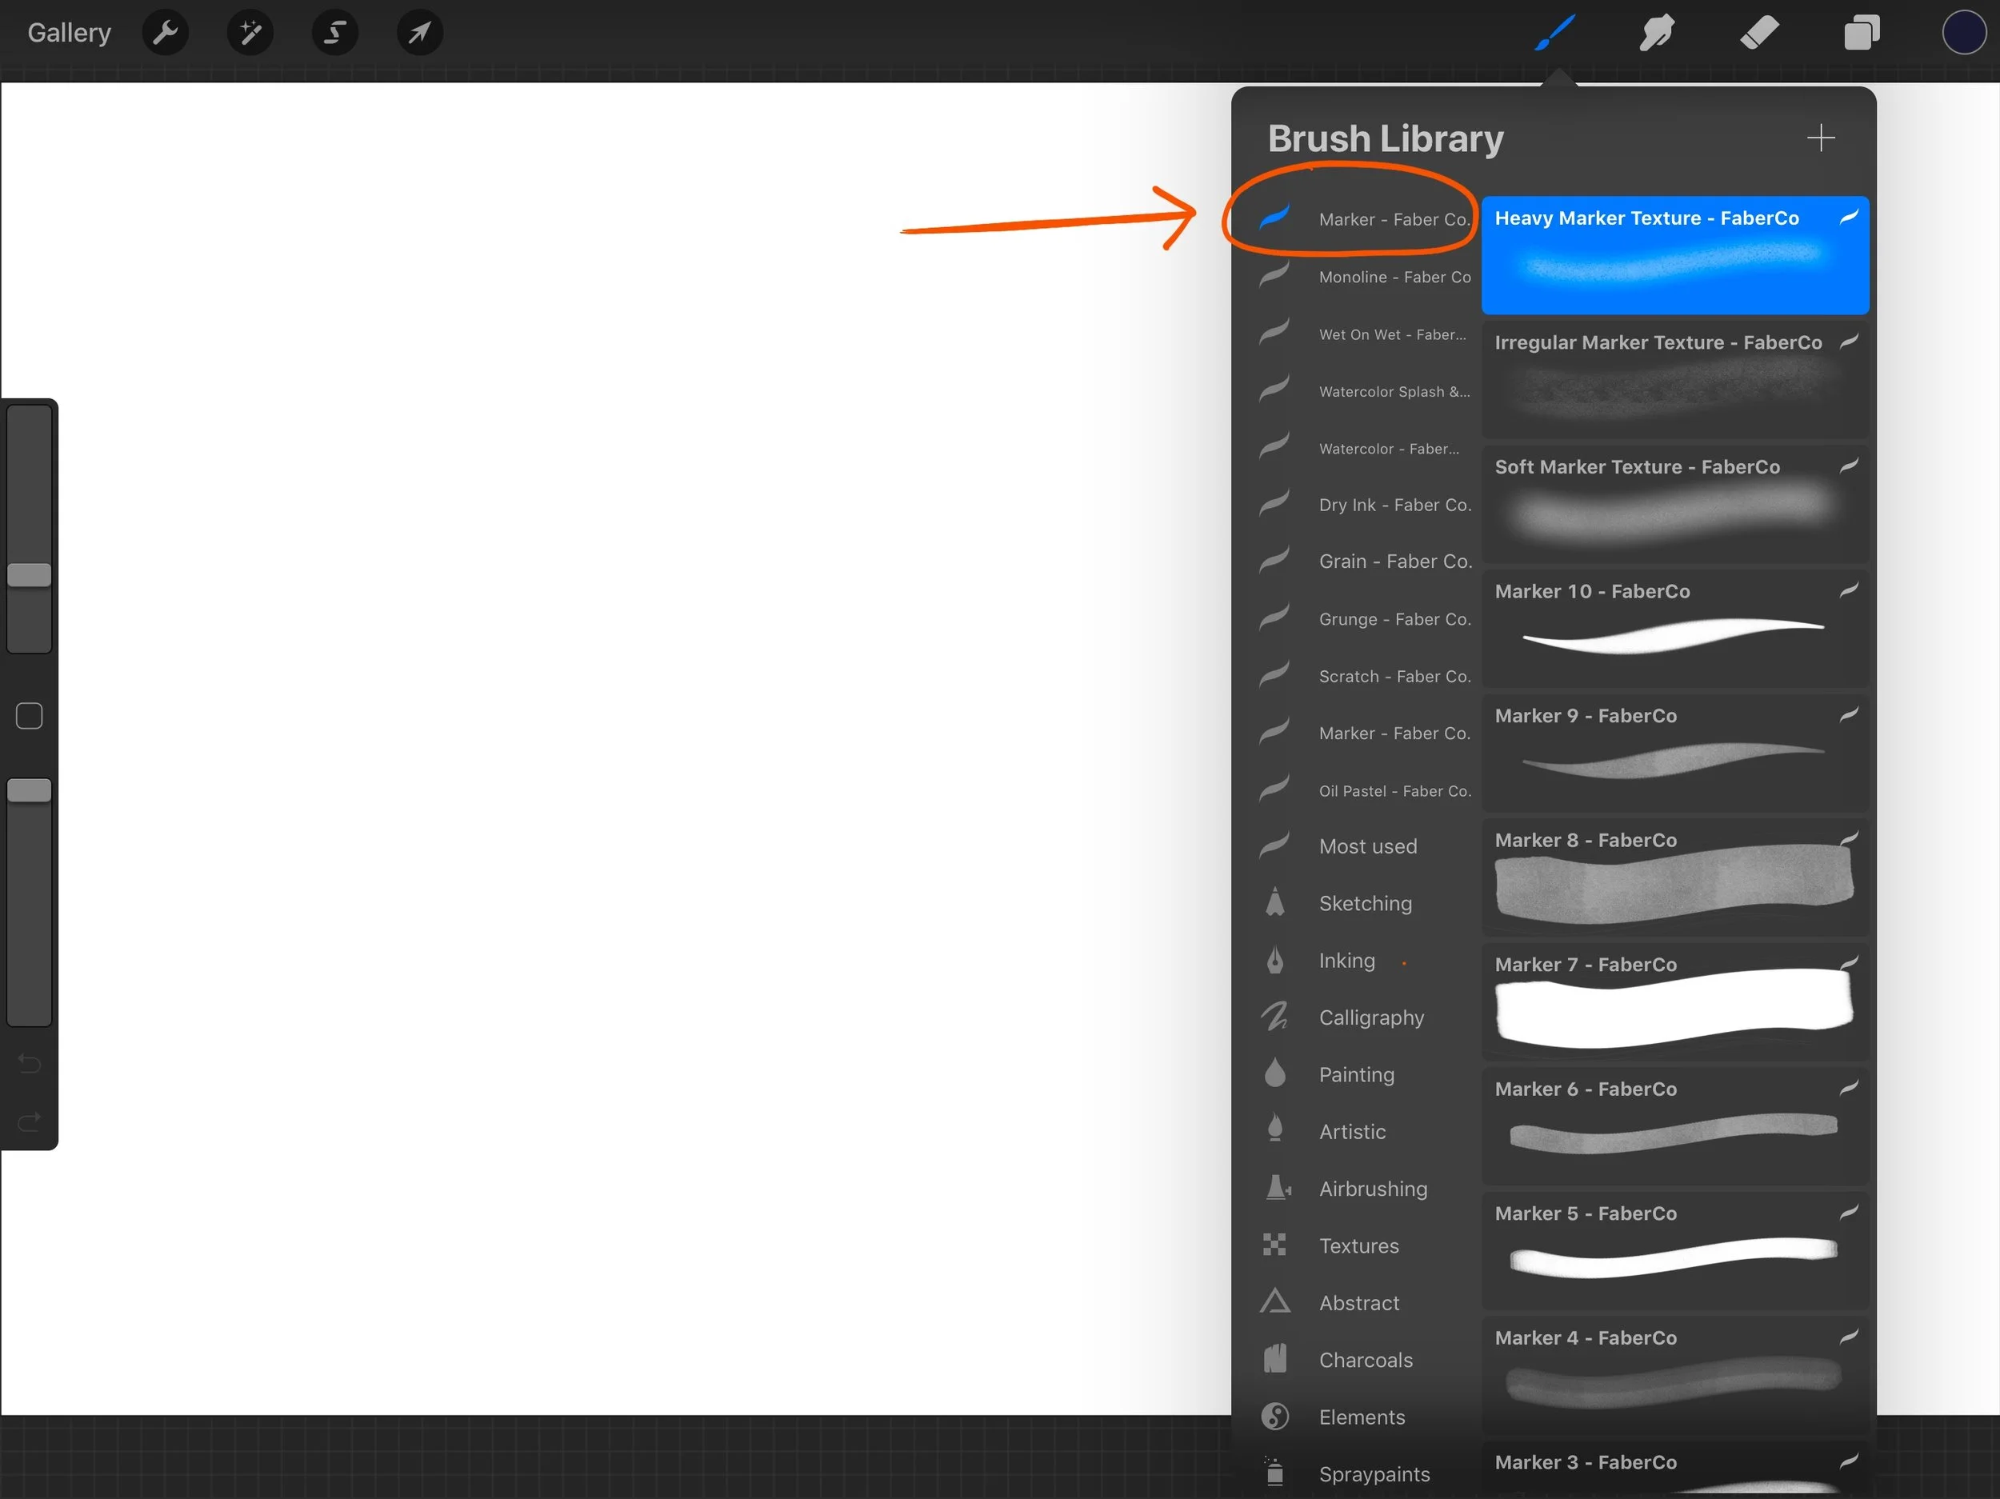The height and width of the screenshot is (1499, 2000).
Task: Open the Actions wrench menu
Action: [x=165, y=34]
